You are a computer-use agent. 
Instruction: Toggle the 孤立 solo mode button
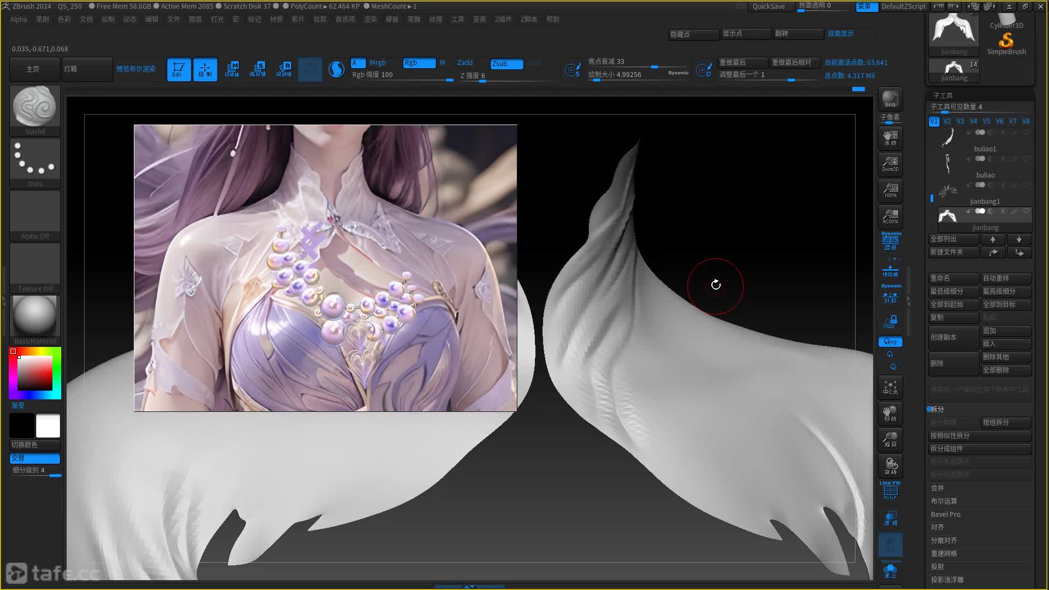pos(890,571)
